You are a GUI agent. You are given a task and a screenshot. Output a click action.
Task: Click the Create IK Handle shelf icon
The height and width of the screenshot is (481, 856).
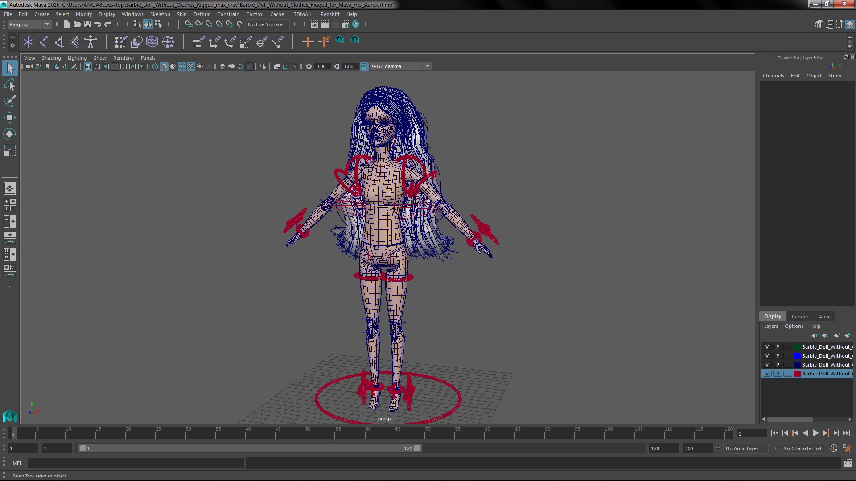pyautogui.click(x=59, y=42)
